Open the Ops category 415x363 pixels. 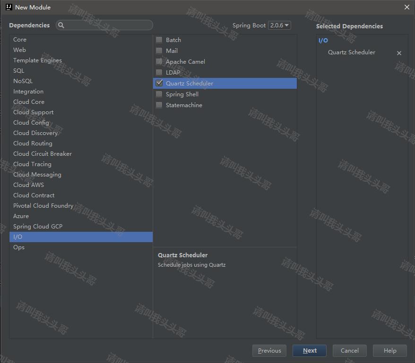(x=81, y=247)
